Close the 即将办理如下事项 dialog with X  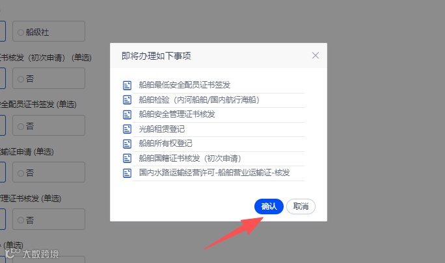(316, 55)
